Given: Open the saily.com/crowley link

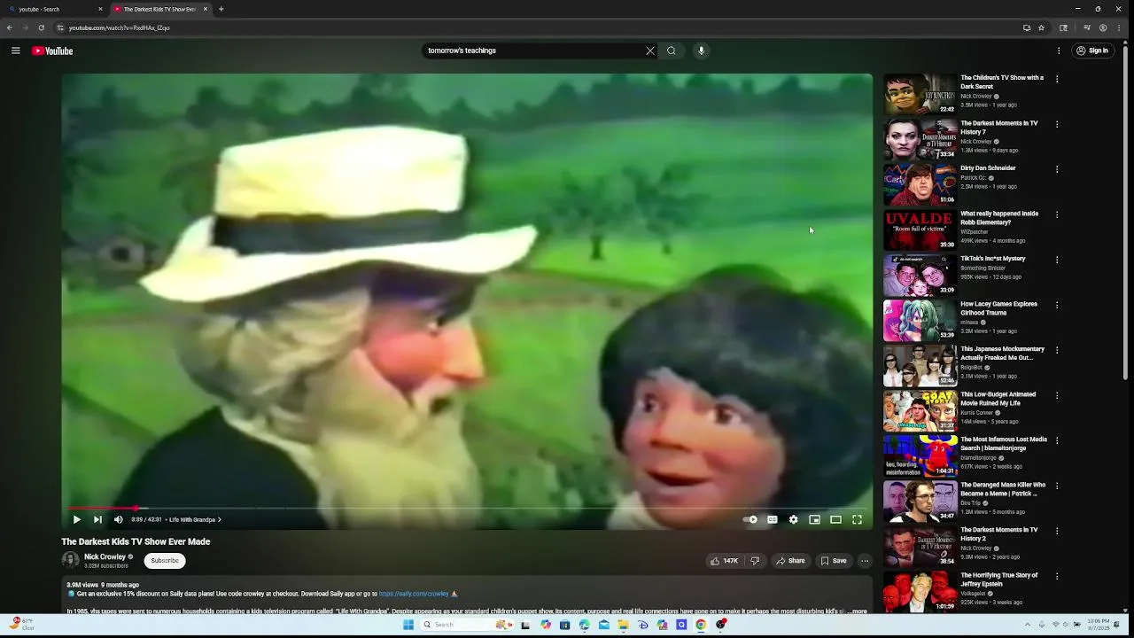Looking at the screenshot, I should (414, 594).
